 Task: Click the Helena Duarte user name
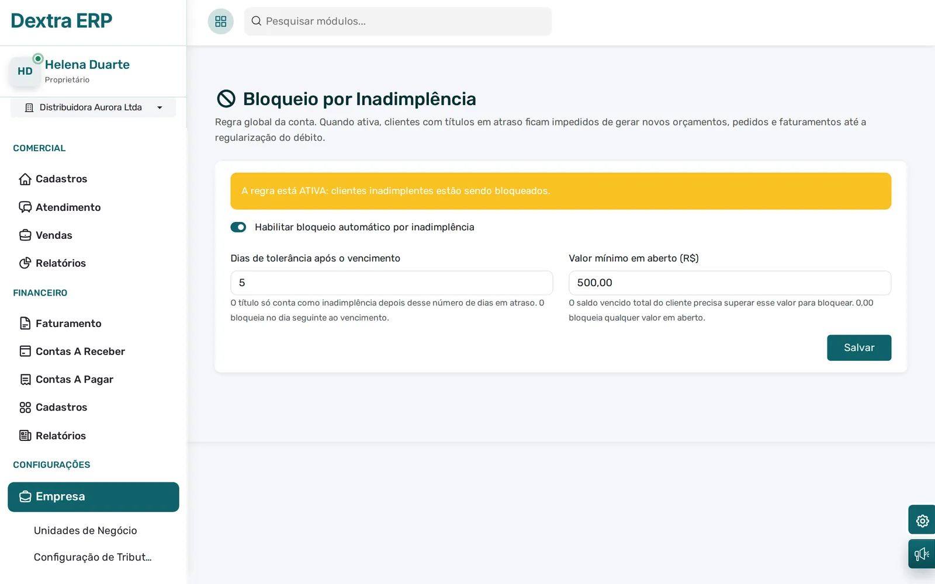pyautogui.click(x=87, y=65)
